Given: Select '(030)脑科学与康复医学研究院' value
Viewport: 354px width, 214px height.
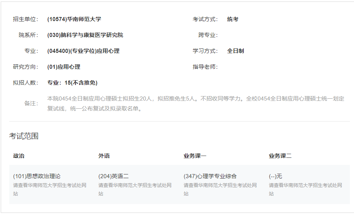Looking at the screenshot, I should coord(85,35).
